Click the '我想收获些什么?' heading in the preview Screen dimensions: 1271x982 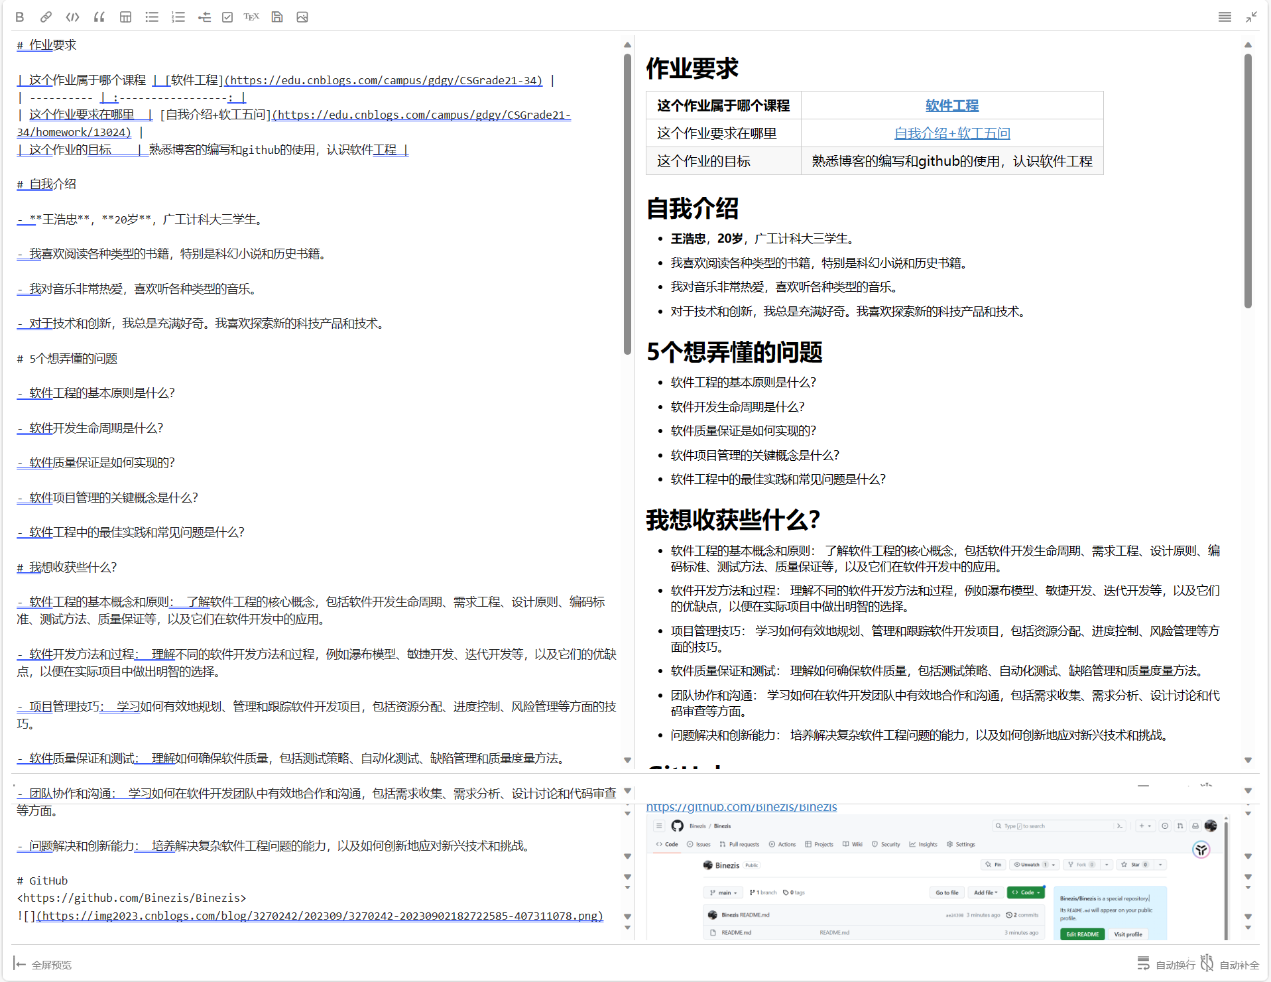733,520
